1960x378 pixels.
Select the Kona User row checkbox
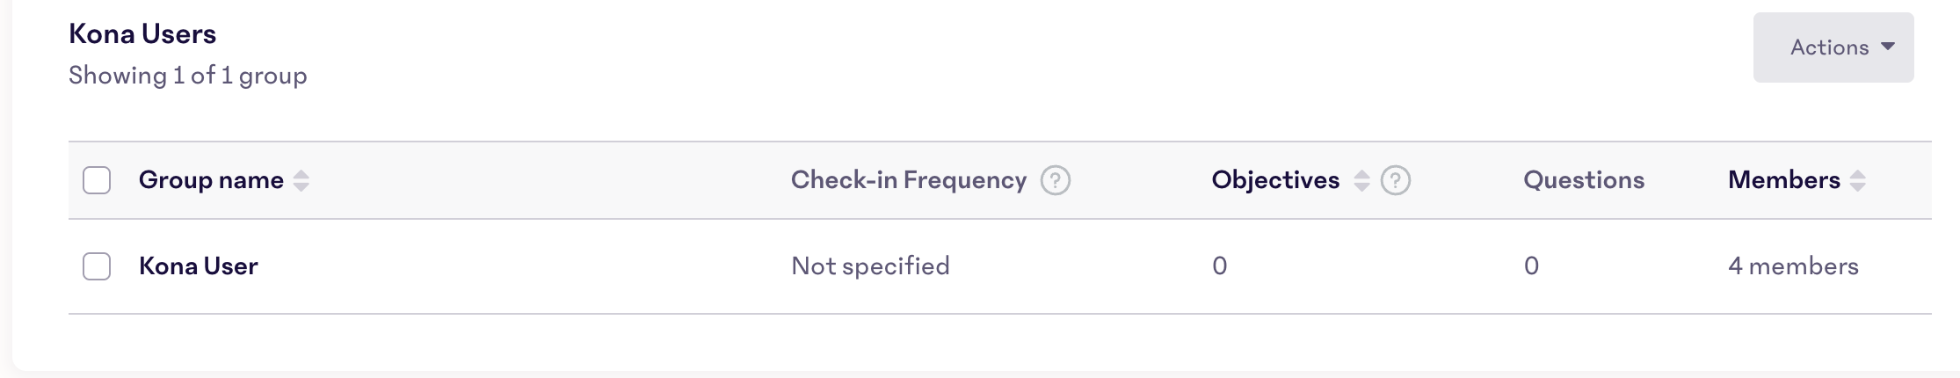(x=97, y=266)
